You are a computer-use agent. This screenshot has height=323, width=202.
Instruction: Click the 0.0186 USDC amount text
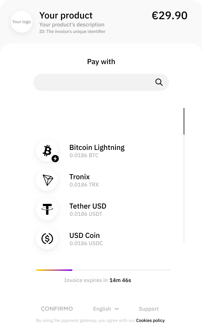(86, 243)
